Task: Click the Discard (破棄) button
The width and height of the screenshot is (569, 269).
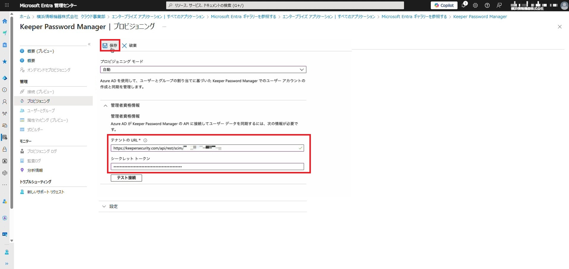Action: 130,46
